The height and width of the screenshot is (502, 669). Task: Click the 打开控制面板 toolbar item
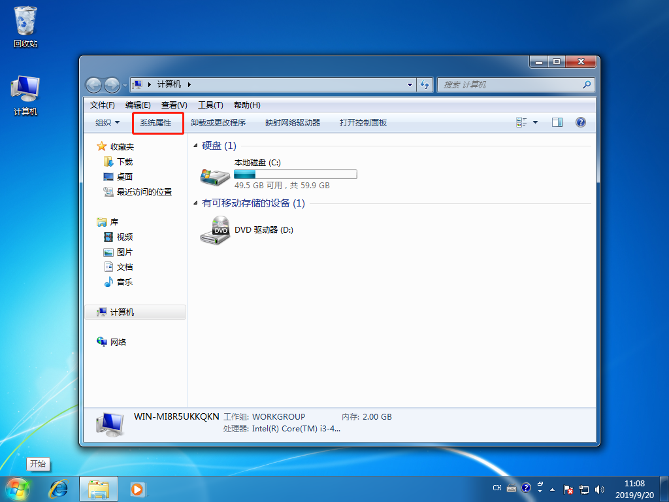(363, 123)
